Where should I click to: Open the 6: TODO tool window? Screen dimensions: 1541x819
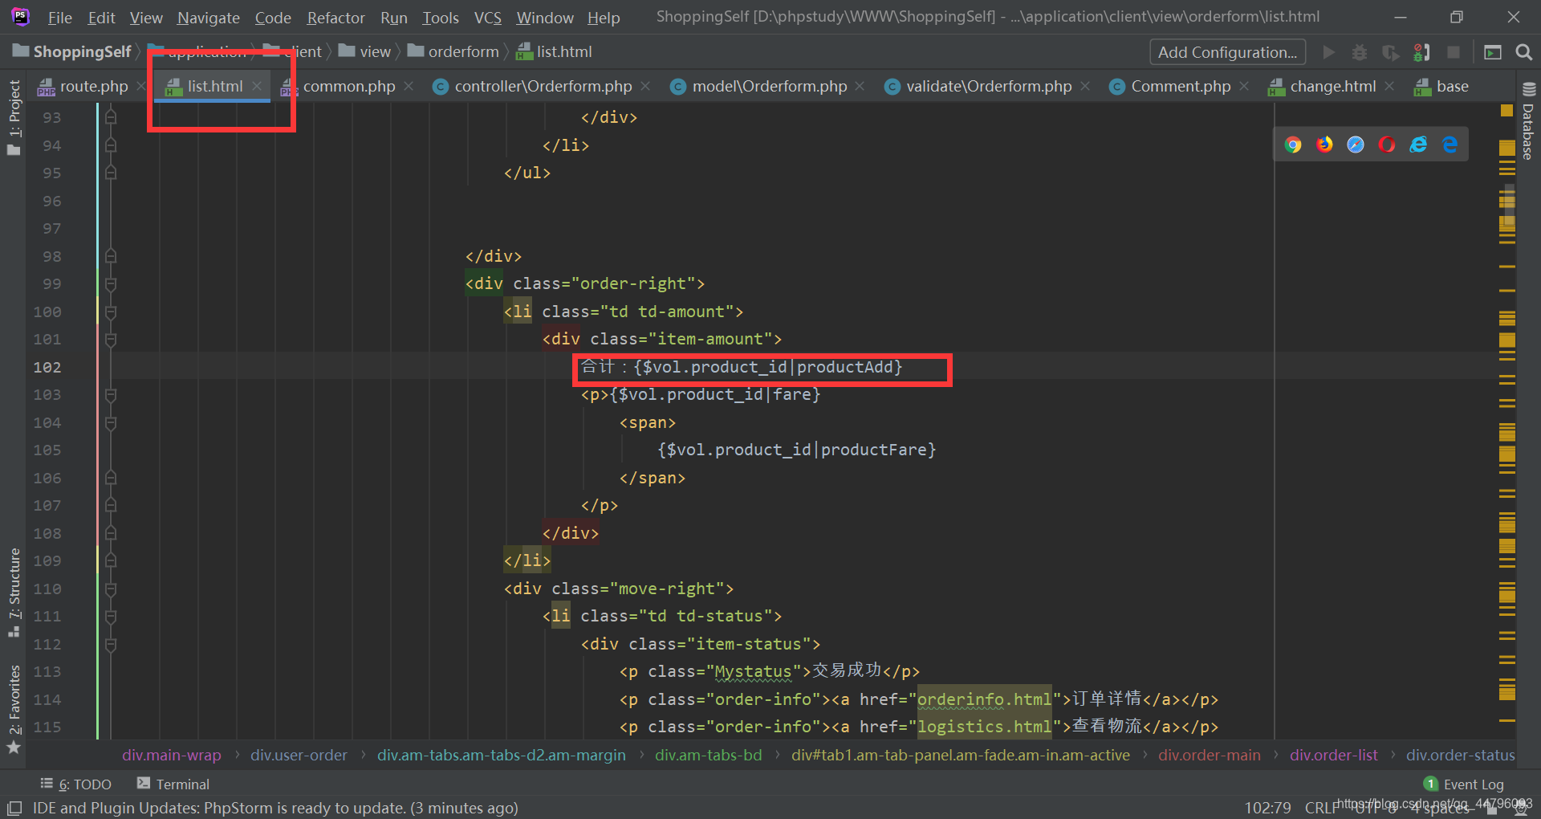coord(76,784)
